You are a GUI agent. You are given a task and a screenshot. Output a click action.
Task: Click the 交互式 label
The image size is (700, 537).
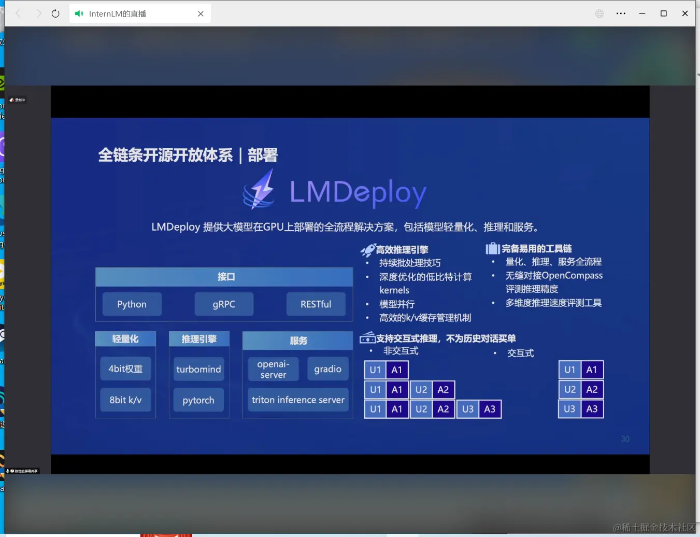pos(520,353)
